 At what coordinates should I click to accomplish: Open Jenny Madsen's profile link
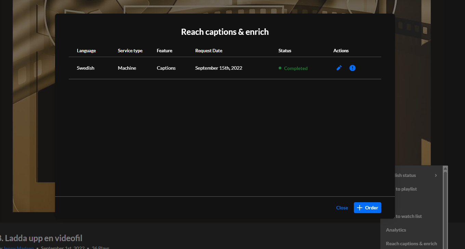click(x=18, y=248)
